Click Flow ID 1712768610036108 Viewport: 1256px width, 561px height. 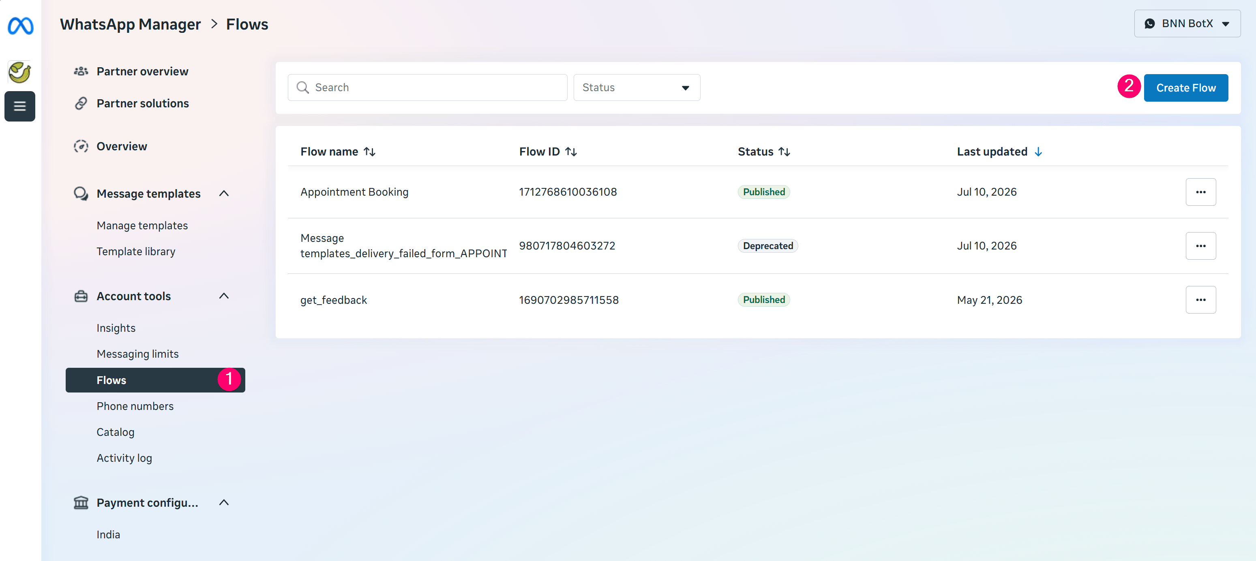(568, 192)
